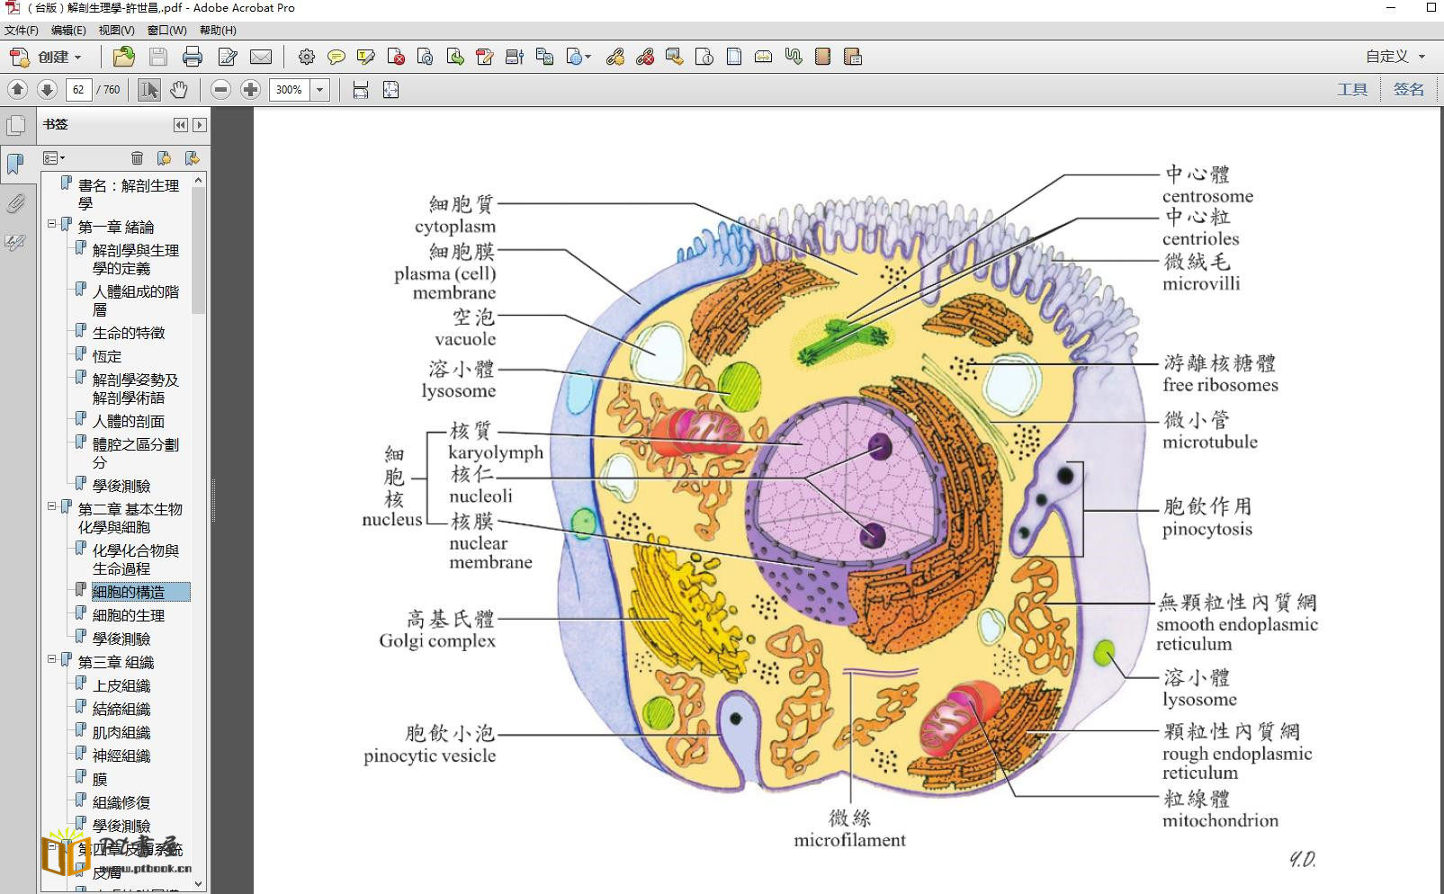
Task: Go to the previous page with up arrow
Action: click(17, 89)
